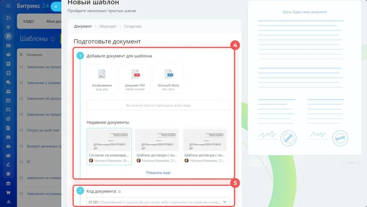Select the Согласие на командир... recent document
The image size is (367, 207).
pos(109,147)
